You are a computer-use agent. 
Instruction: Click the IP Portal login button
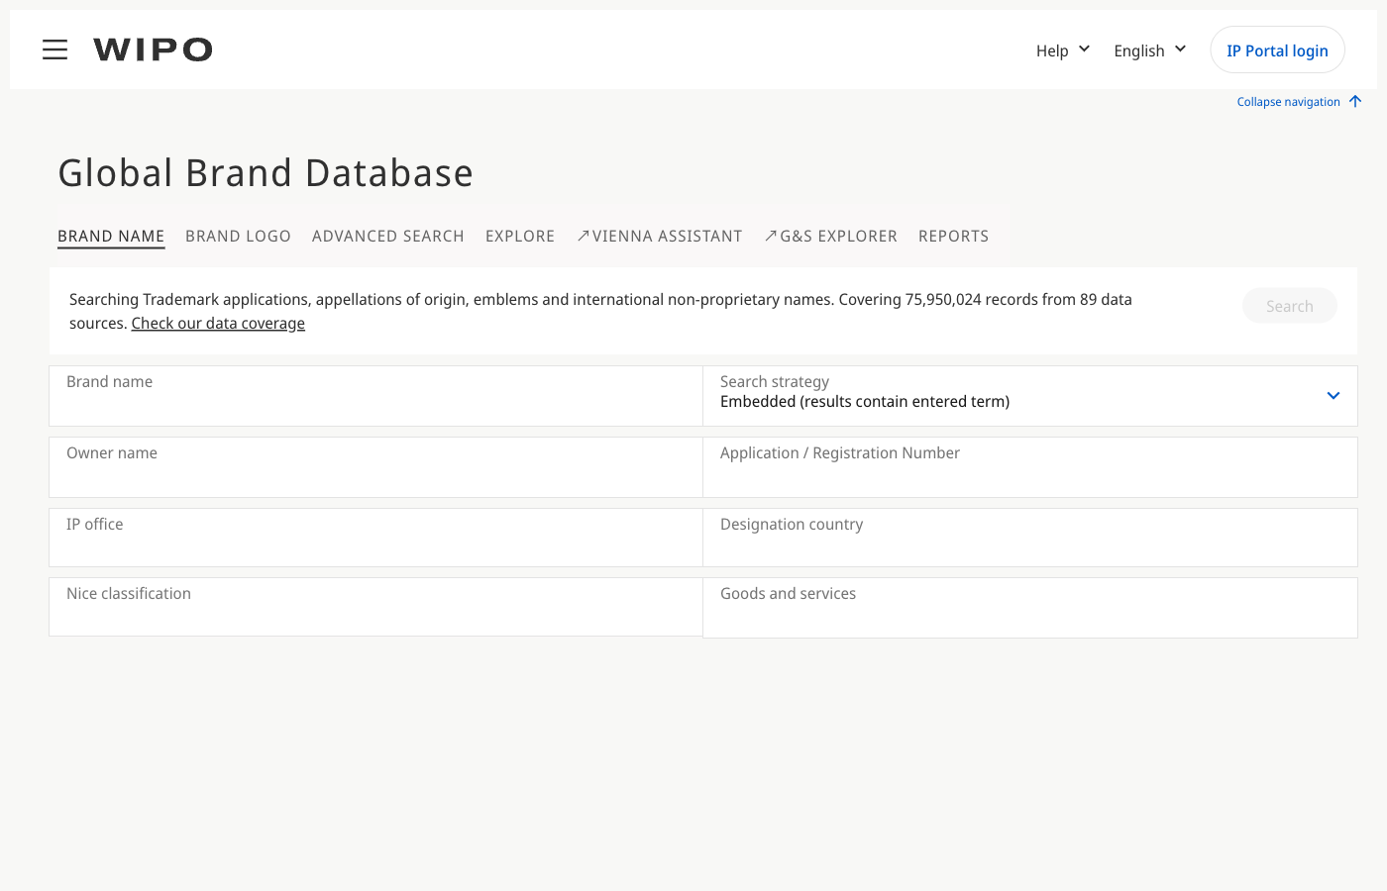pos(1277,49)
